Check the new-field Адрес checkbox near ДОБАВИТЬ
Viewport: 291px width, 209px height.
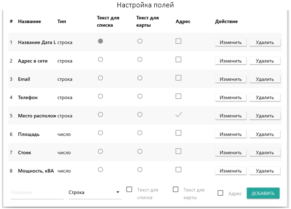[x=221, y=193]
